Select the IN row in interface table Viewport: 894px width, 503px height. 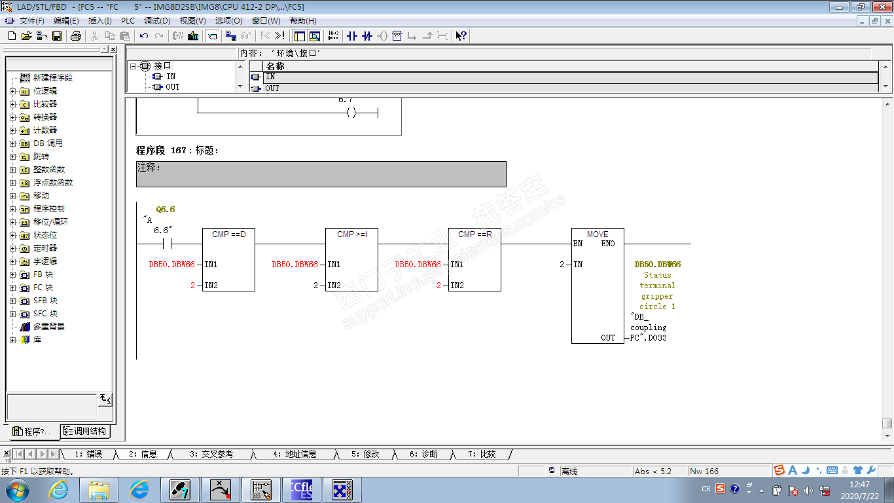pyautogui.click(x=570, y=77)
